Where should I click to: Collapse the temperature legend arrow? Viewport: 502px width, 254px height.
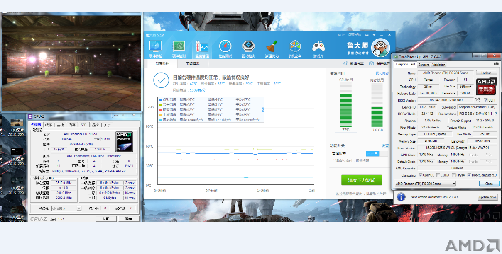click(x=263, y=109)
